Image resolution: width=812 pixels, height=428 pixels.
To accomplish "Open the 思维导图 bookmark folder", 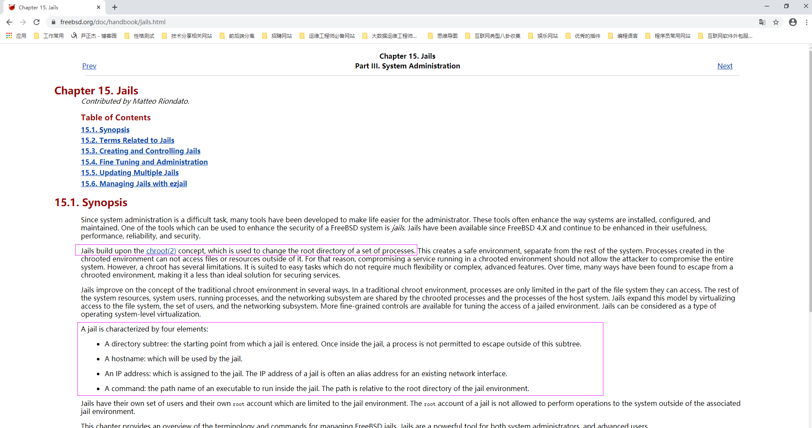I will pyautogui.click(x=443, y=36).
